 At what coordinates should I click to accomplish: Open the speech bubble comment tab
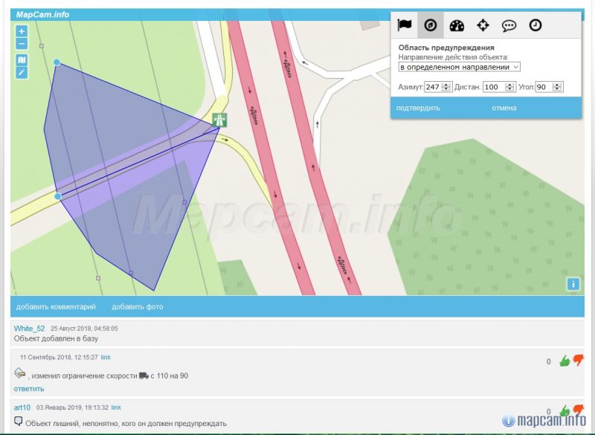point(509,25)
